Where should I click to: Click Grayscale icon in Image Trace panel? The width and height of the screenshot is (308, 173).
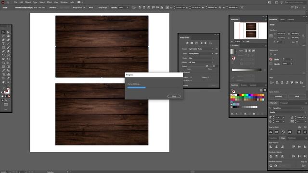(201, 43)
